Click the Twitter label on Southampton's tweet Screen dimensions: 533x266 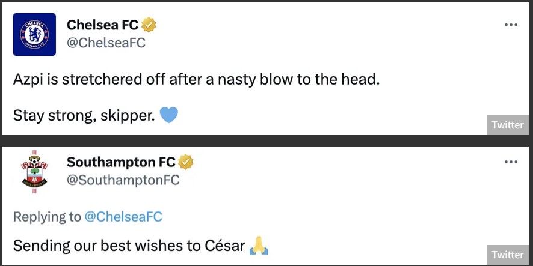point(508,255)
